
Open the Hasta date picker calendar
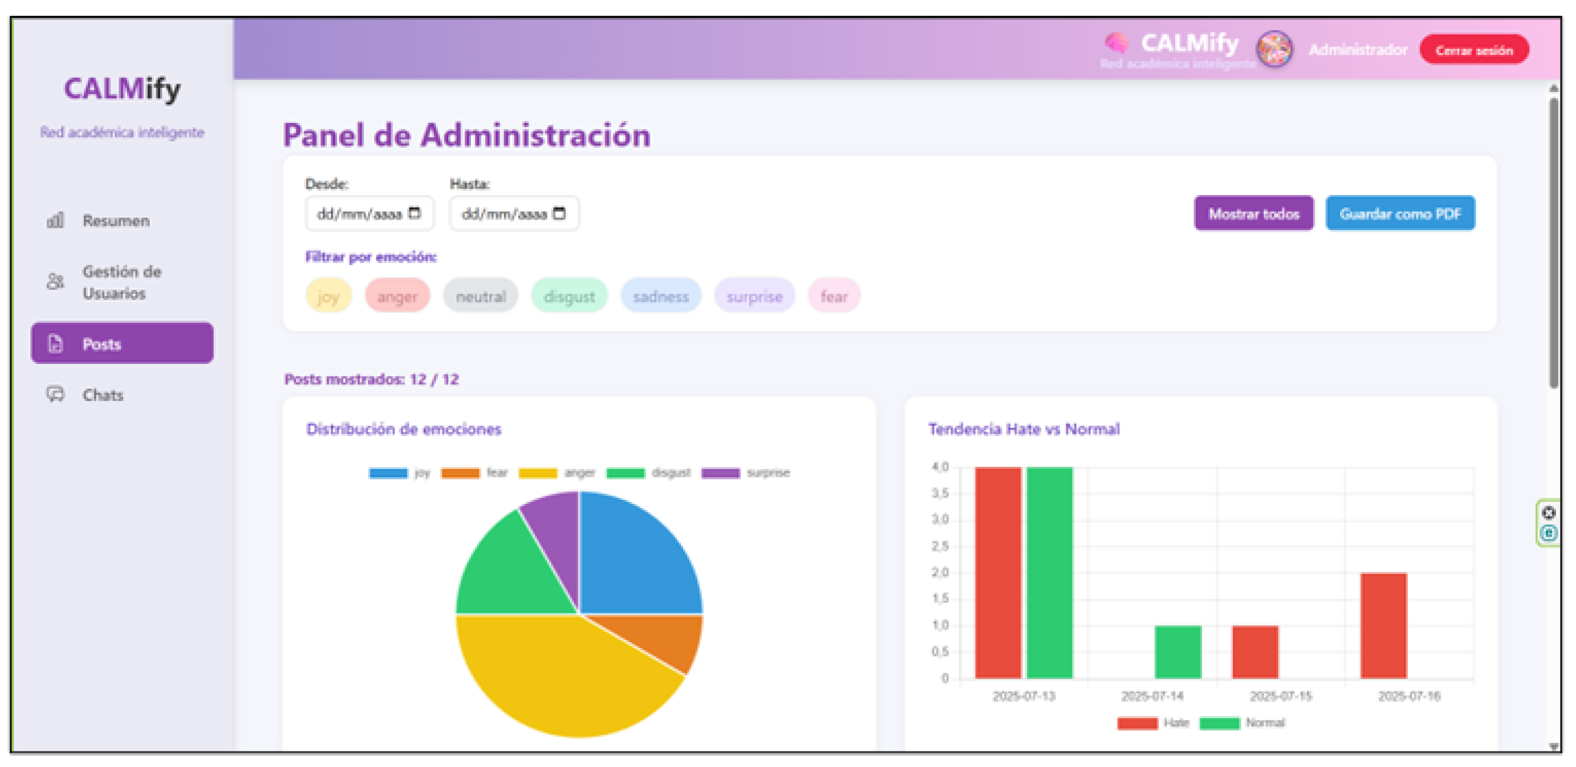(559, 213)
